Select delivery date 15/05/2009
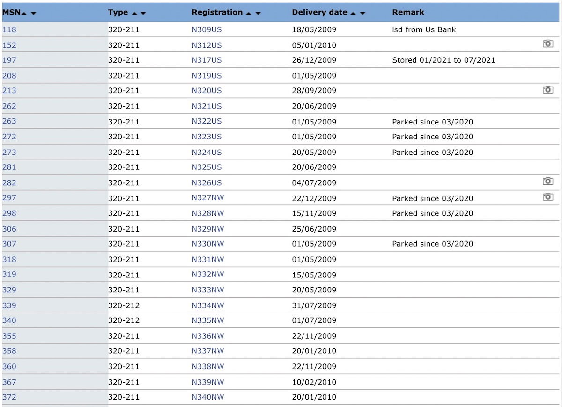 tap(314, 274)
